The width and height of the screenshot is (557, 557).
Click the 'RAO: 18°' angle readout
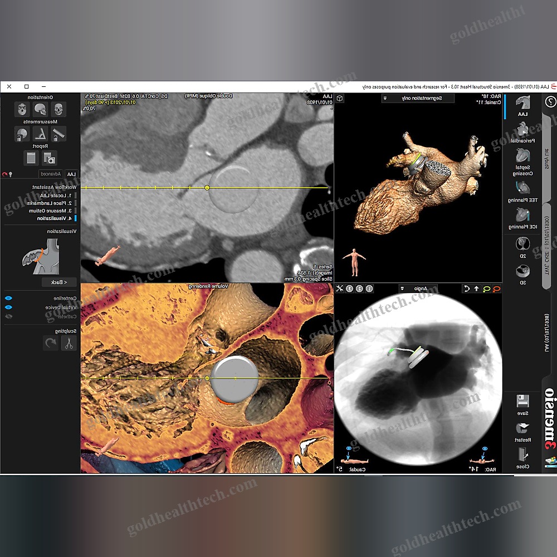pyautogui.click(x=491, y=96)
